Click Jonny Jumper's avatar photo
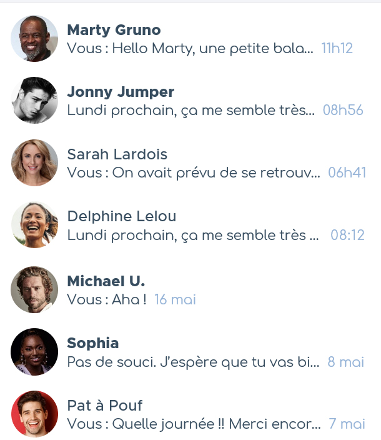 34,101
